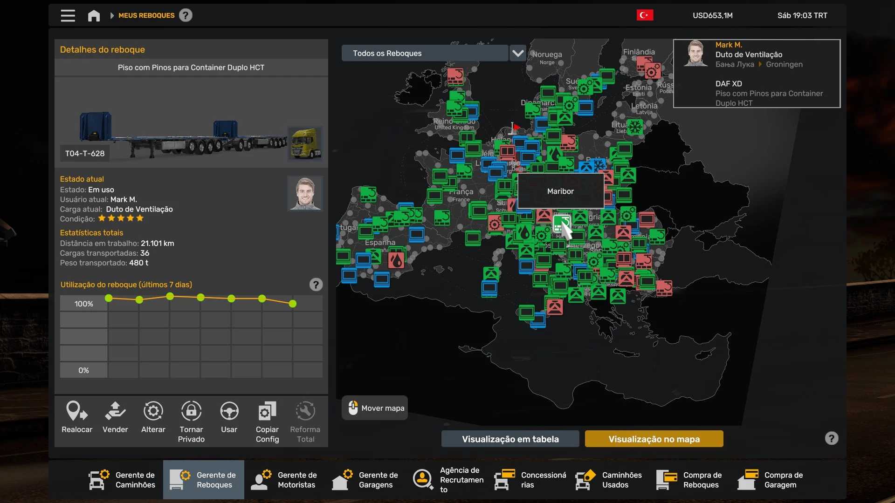Select Visualização no mapa view
This screenshot has width=895, height=503.
654,439
